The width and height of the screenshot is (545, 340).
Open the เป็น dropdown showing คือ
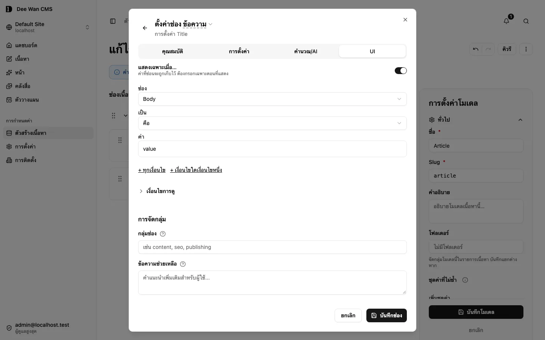[x=272, y=123]
